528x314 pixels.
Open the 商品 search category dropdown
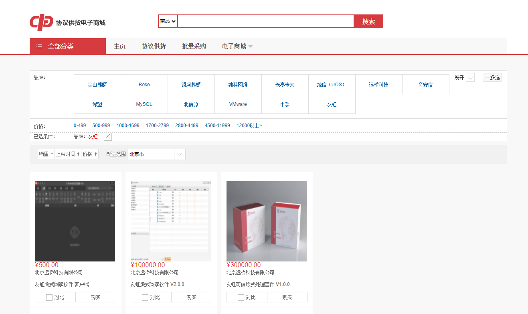coord(167,21)
